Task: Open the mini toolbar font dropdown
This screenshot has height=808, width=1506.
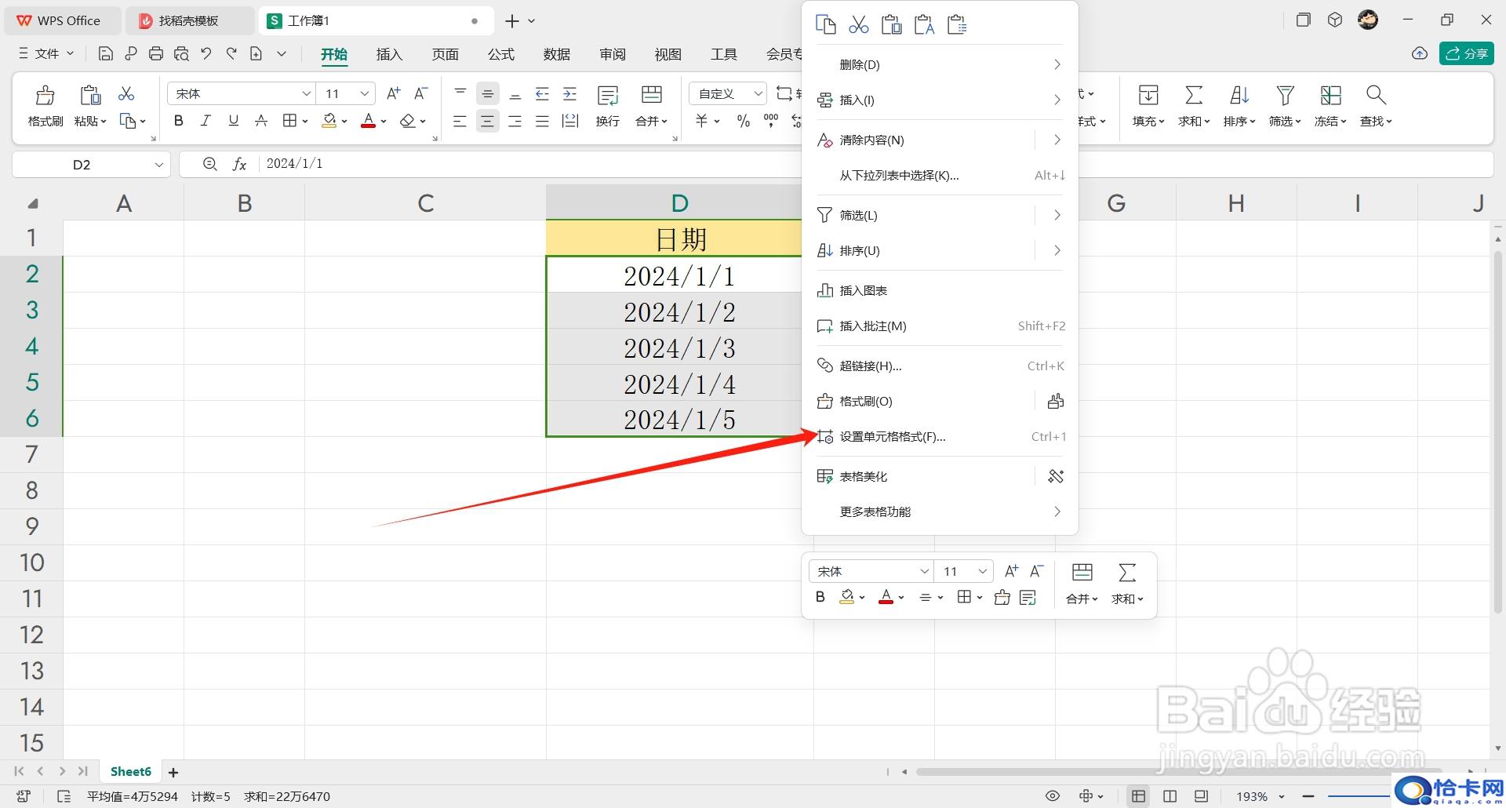Action: coord(924,571)
